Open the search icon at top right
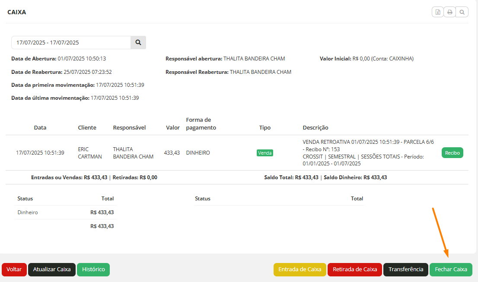478x282 pixels. click(x=462, y=12)
